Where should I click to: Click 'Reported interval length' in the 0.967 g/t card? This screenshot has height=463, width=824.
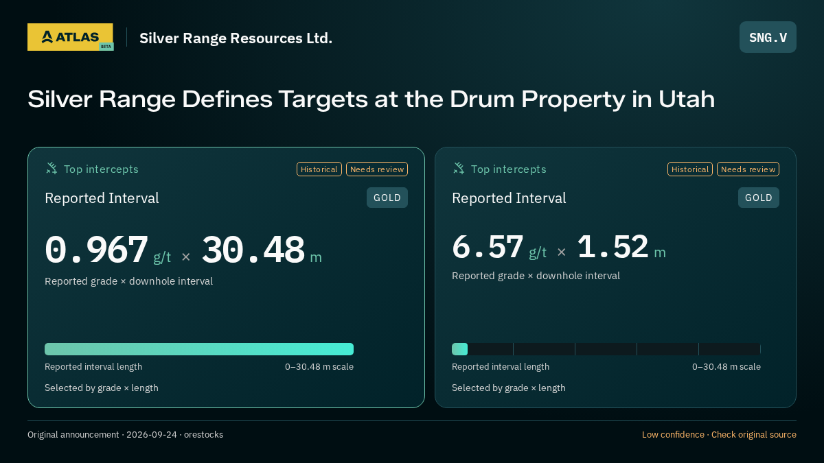coord(93,367)
